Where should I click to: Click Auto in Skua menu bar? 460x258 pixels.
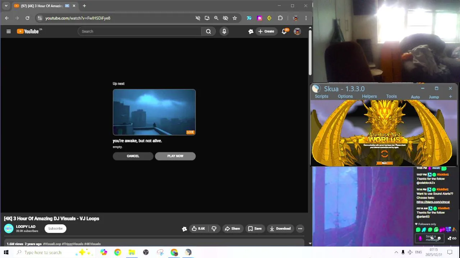pos(415,97)
